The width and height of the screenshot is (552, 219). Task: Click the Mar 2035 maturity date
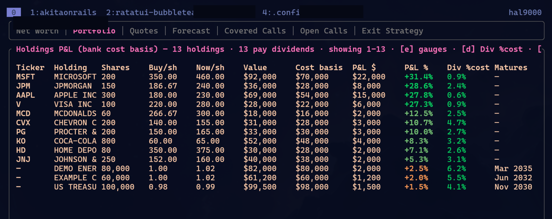[513, 169]
